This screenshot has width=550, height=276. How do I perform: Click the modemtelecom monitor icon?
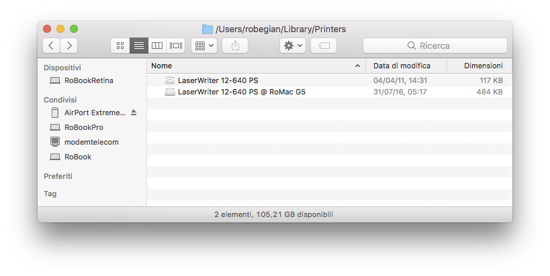coord(55,141)
